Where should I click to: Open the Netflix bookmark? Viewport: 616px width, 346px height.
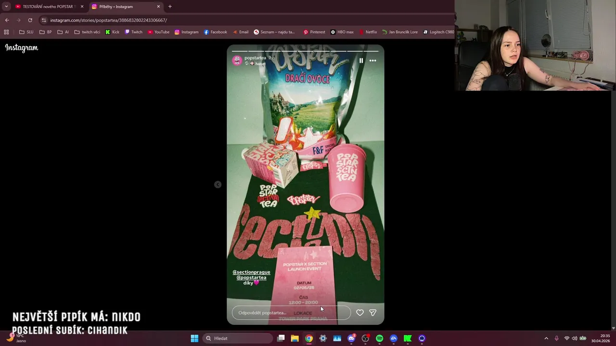click(x=367, y=32)
